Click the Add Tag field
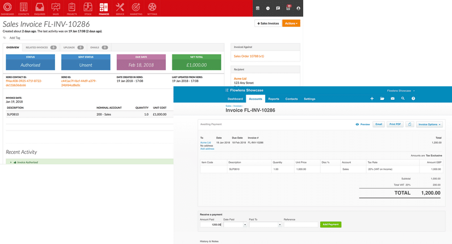The width and height of the screenshot is (452, 244). pos(25,38)
